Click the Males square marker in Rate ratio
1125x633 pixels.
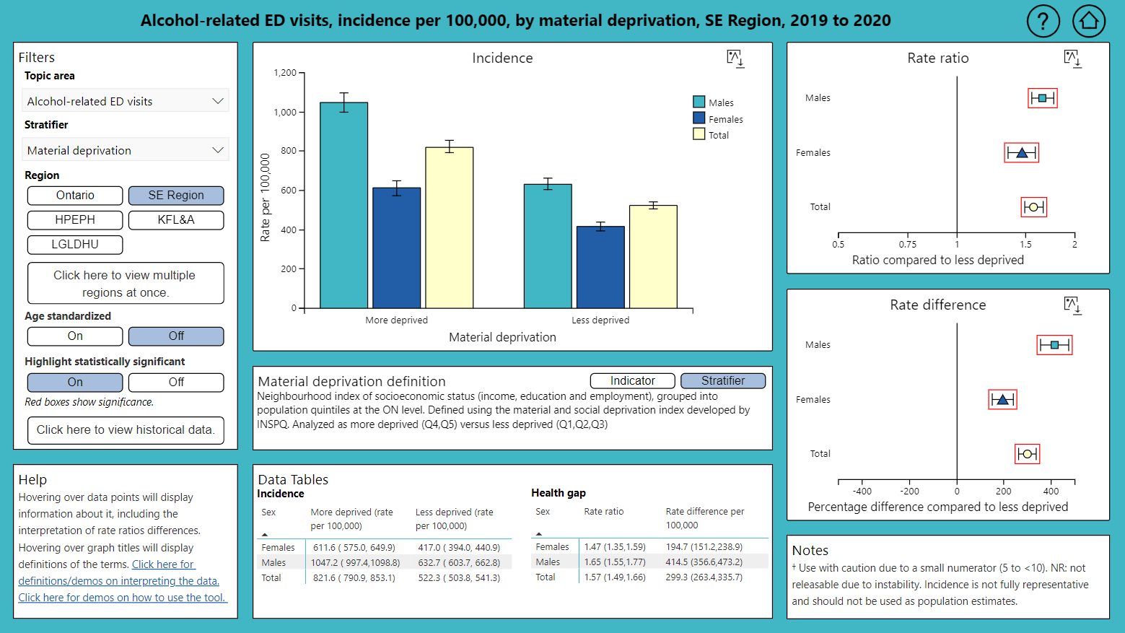coord(1042,98)
